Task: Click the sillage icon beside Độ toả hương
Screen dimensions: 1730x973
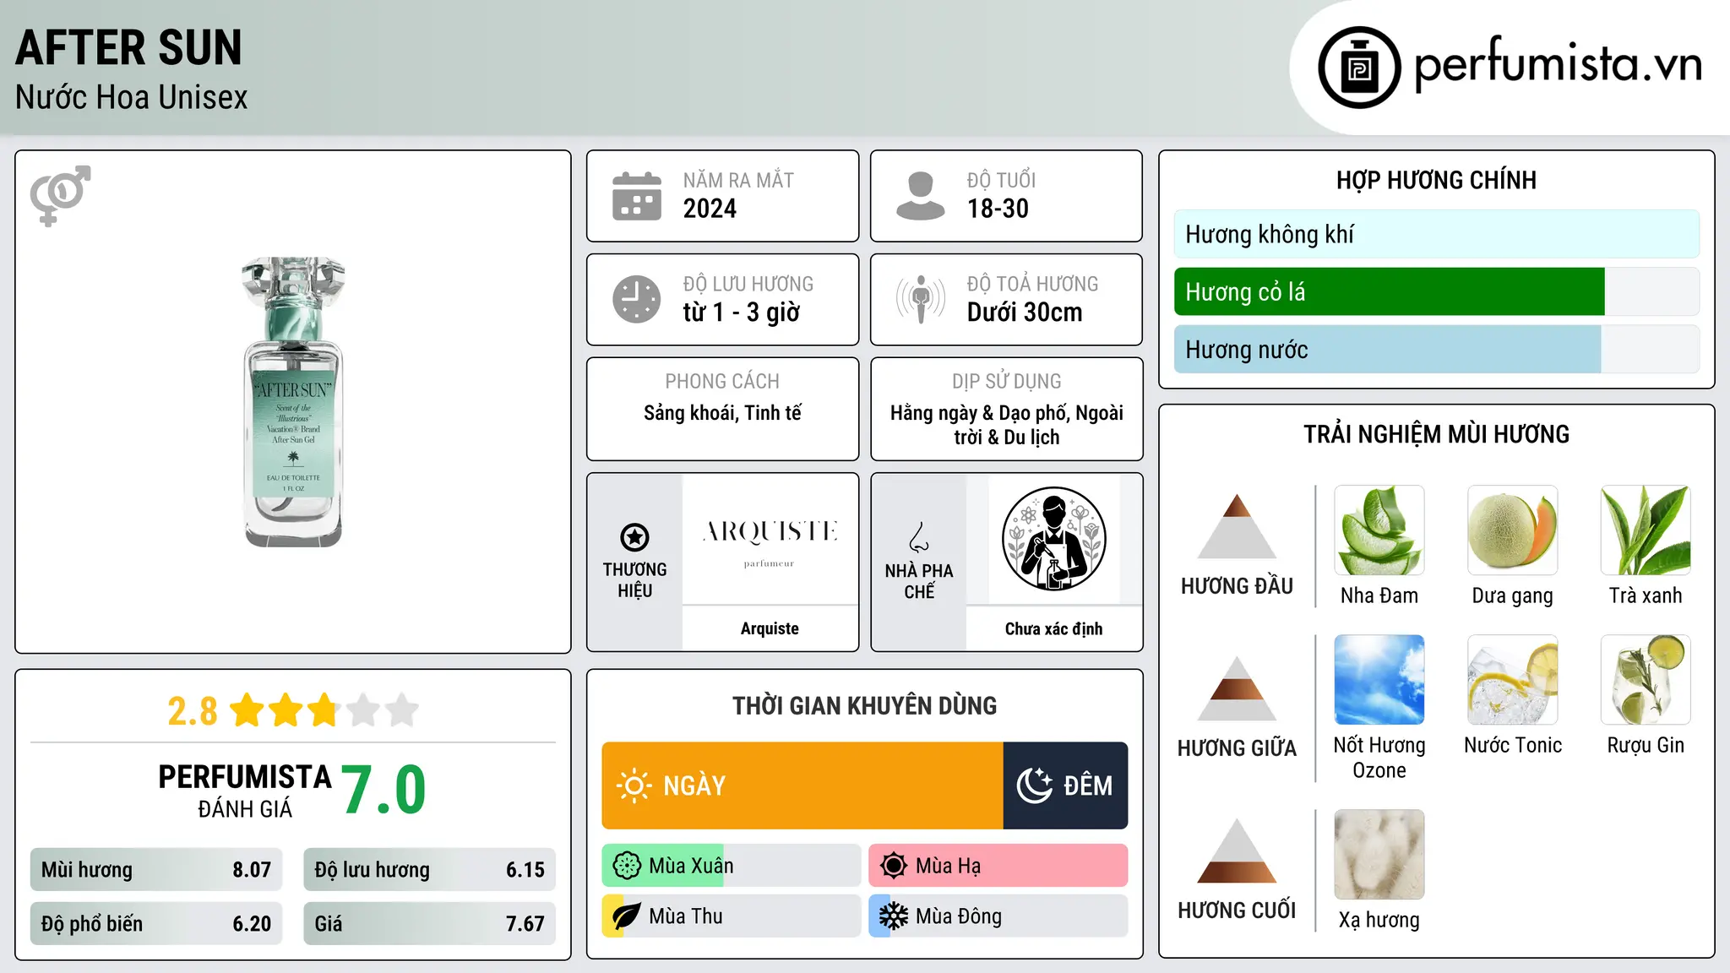Action: coord(921,299)
